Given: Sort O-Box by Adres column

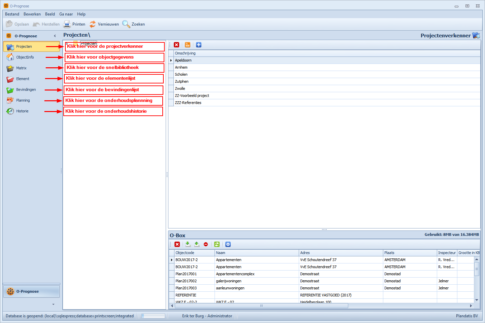Looking at the screenshot, I should click(341, 253).
